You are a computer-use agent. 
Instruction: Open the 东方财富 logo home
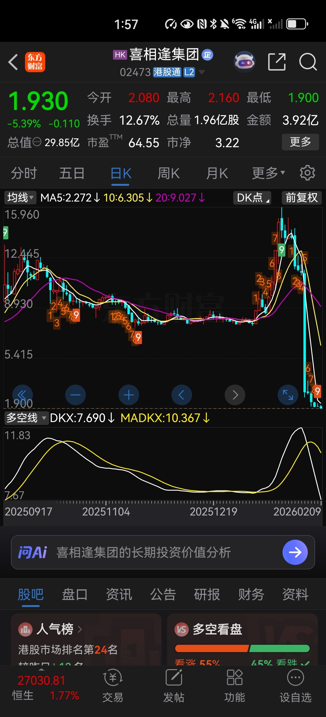tap(35, 62)
